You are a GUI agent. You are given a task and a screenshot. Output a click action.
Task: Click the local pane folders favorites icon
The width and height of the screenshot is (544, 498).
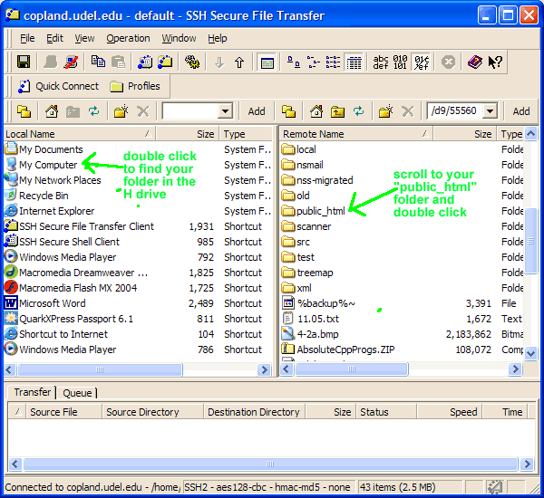(x=24, y=111)
